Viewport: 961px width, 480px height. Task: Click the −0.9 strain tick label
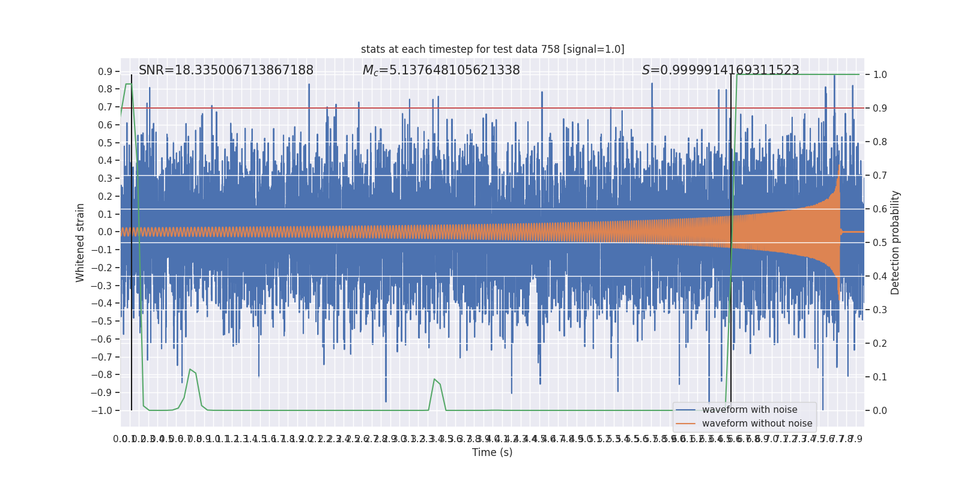click(102, 392)
